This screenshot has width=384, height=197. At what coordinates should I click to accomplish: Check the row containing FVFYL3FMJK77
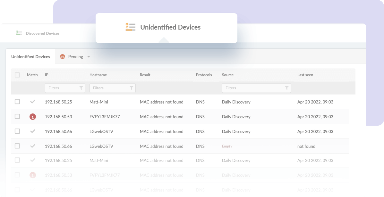point(17,116)
